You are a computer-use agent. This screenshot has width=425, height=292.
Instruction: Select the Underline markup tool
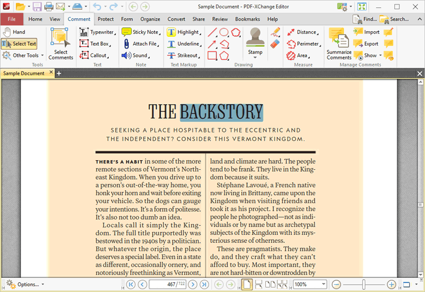pos(184,44)
